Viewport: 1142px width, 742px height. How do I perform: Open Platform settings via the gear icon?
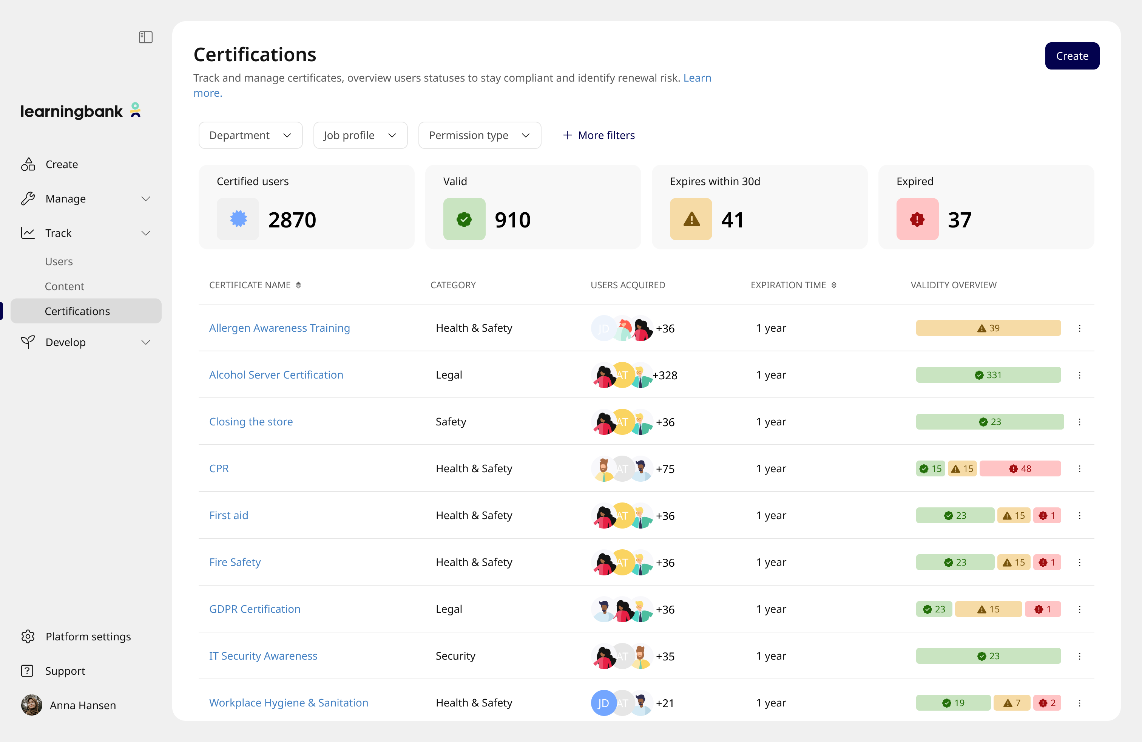pos(27,637)
